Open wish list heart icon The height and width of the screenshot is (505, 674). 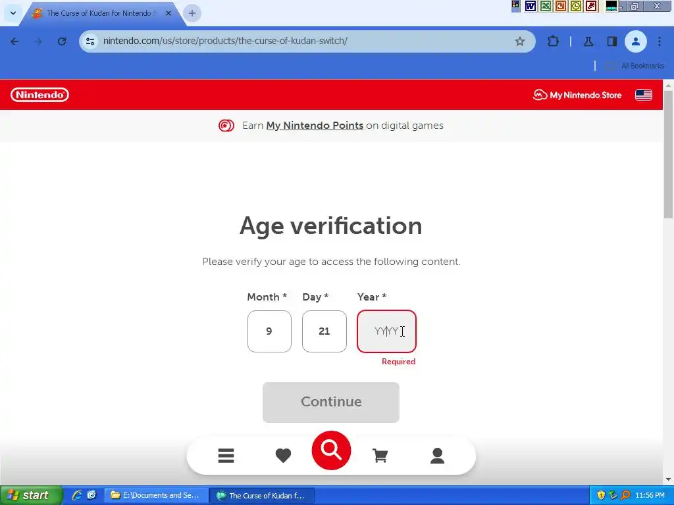pyautogui.click(x=283, y=456)
